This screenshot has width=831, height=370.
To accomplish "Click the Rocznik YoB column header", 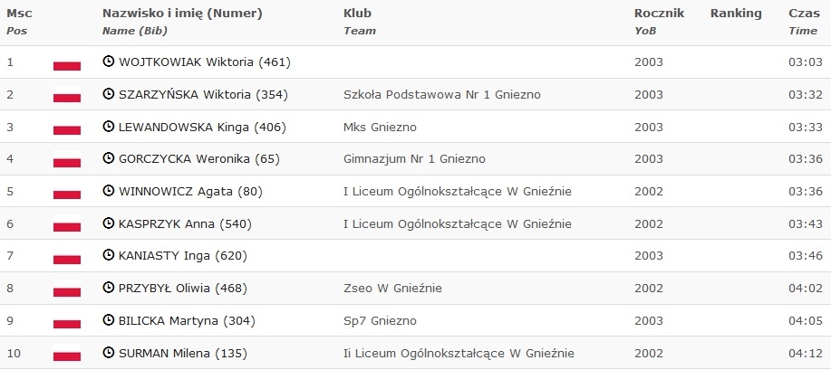I will (x=660, y=22).
